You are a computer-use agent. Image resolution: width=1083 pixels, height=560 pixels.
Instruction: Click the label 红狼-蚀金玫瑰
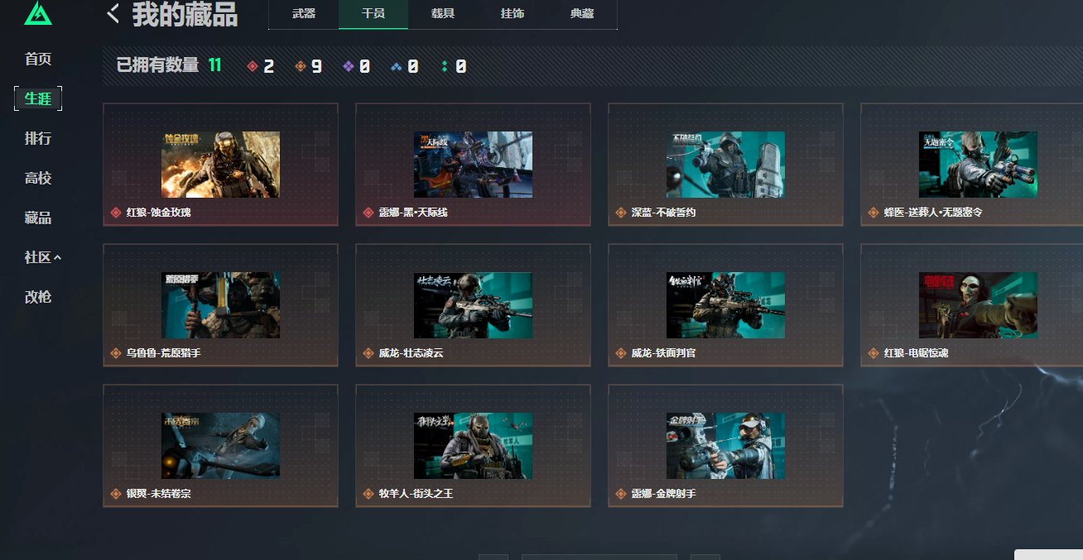(158, 213)
